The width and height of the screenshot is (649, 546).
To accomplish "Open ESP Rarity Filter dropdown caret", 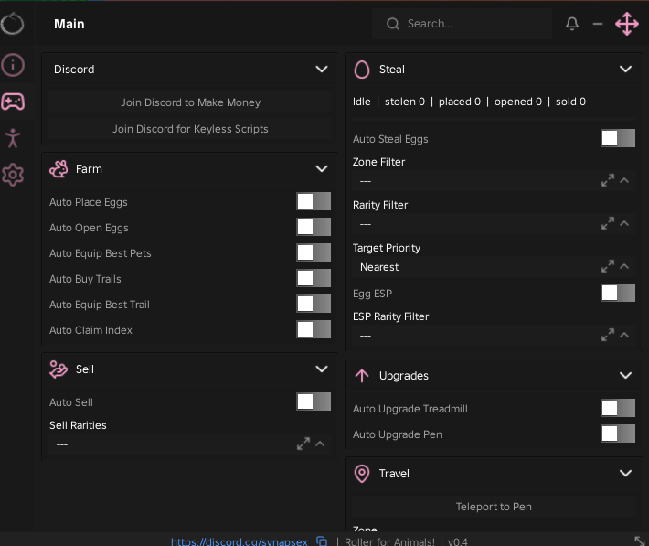I will 624,335.
